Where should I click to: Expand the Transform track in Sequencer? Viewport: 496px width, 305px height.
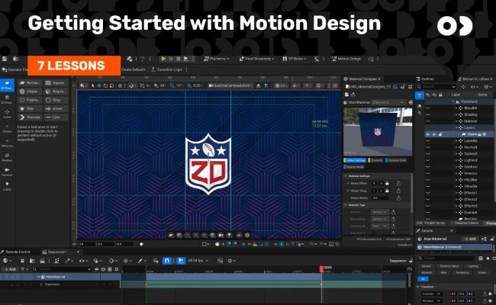tap(41, 284)
